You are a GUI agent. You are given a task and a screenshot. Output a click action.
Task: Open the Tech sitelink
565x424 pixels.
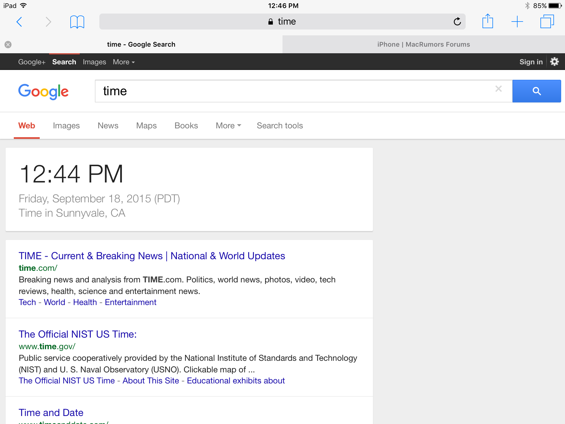27,302
